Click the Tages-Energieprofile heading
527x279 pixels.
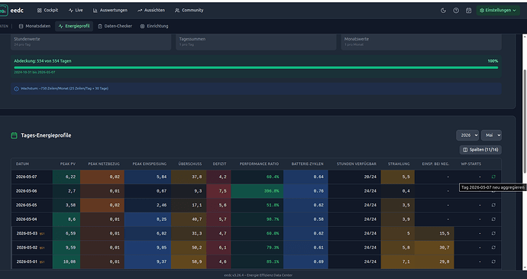tap(46, 135)
